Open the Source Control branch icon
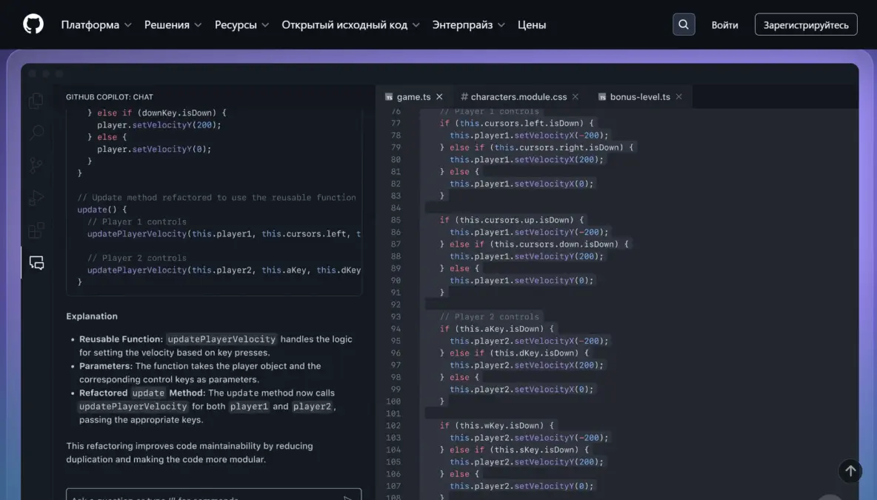This screenshot has width=877, height=500. 36,165
